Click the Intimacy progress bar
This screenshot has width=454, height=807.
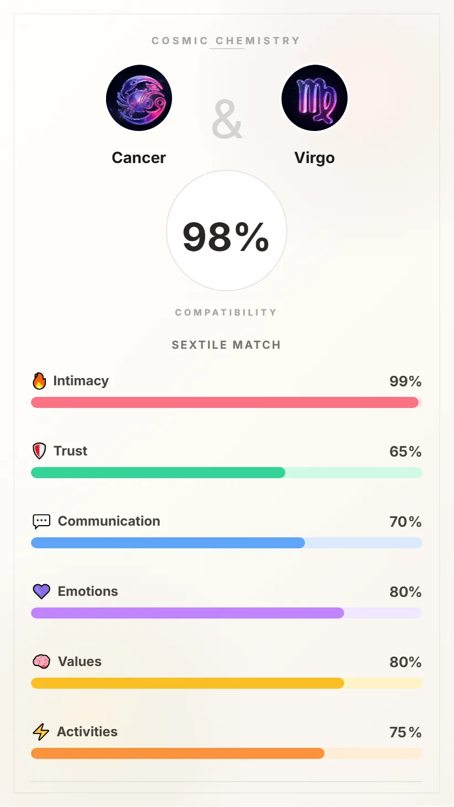(226, 402)
